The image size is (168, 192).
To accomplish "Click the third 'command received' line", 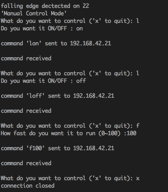I will (26, 163).
